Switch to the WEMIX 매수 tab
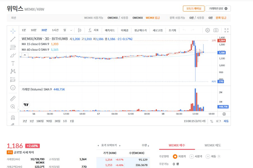The width and height of the screenshot is (253, 168). (x=177, y=145)
